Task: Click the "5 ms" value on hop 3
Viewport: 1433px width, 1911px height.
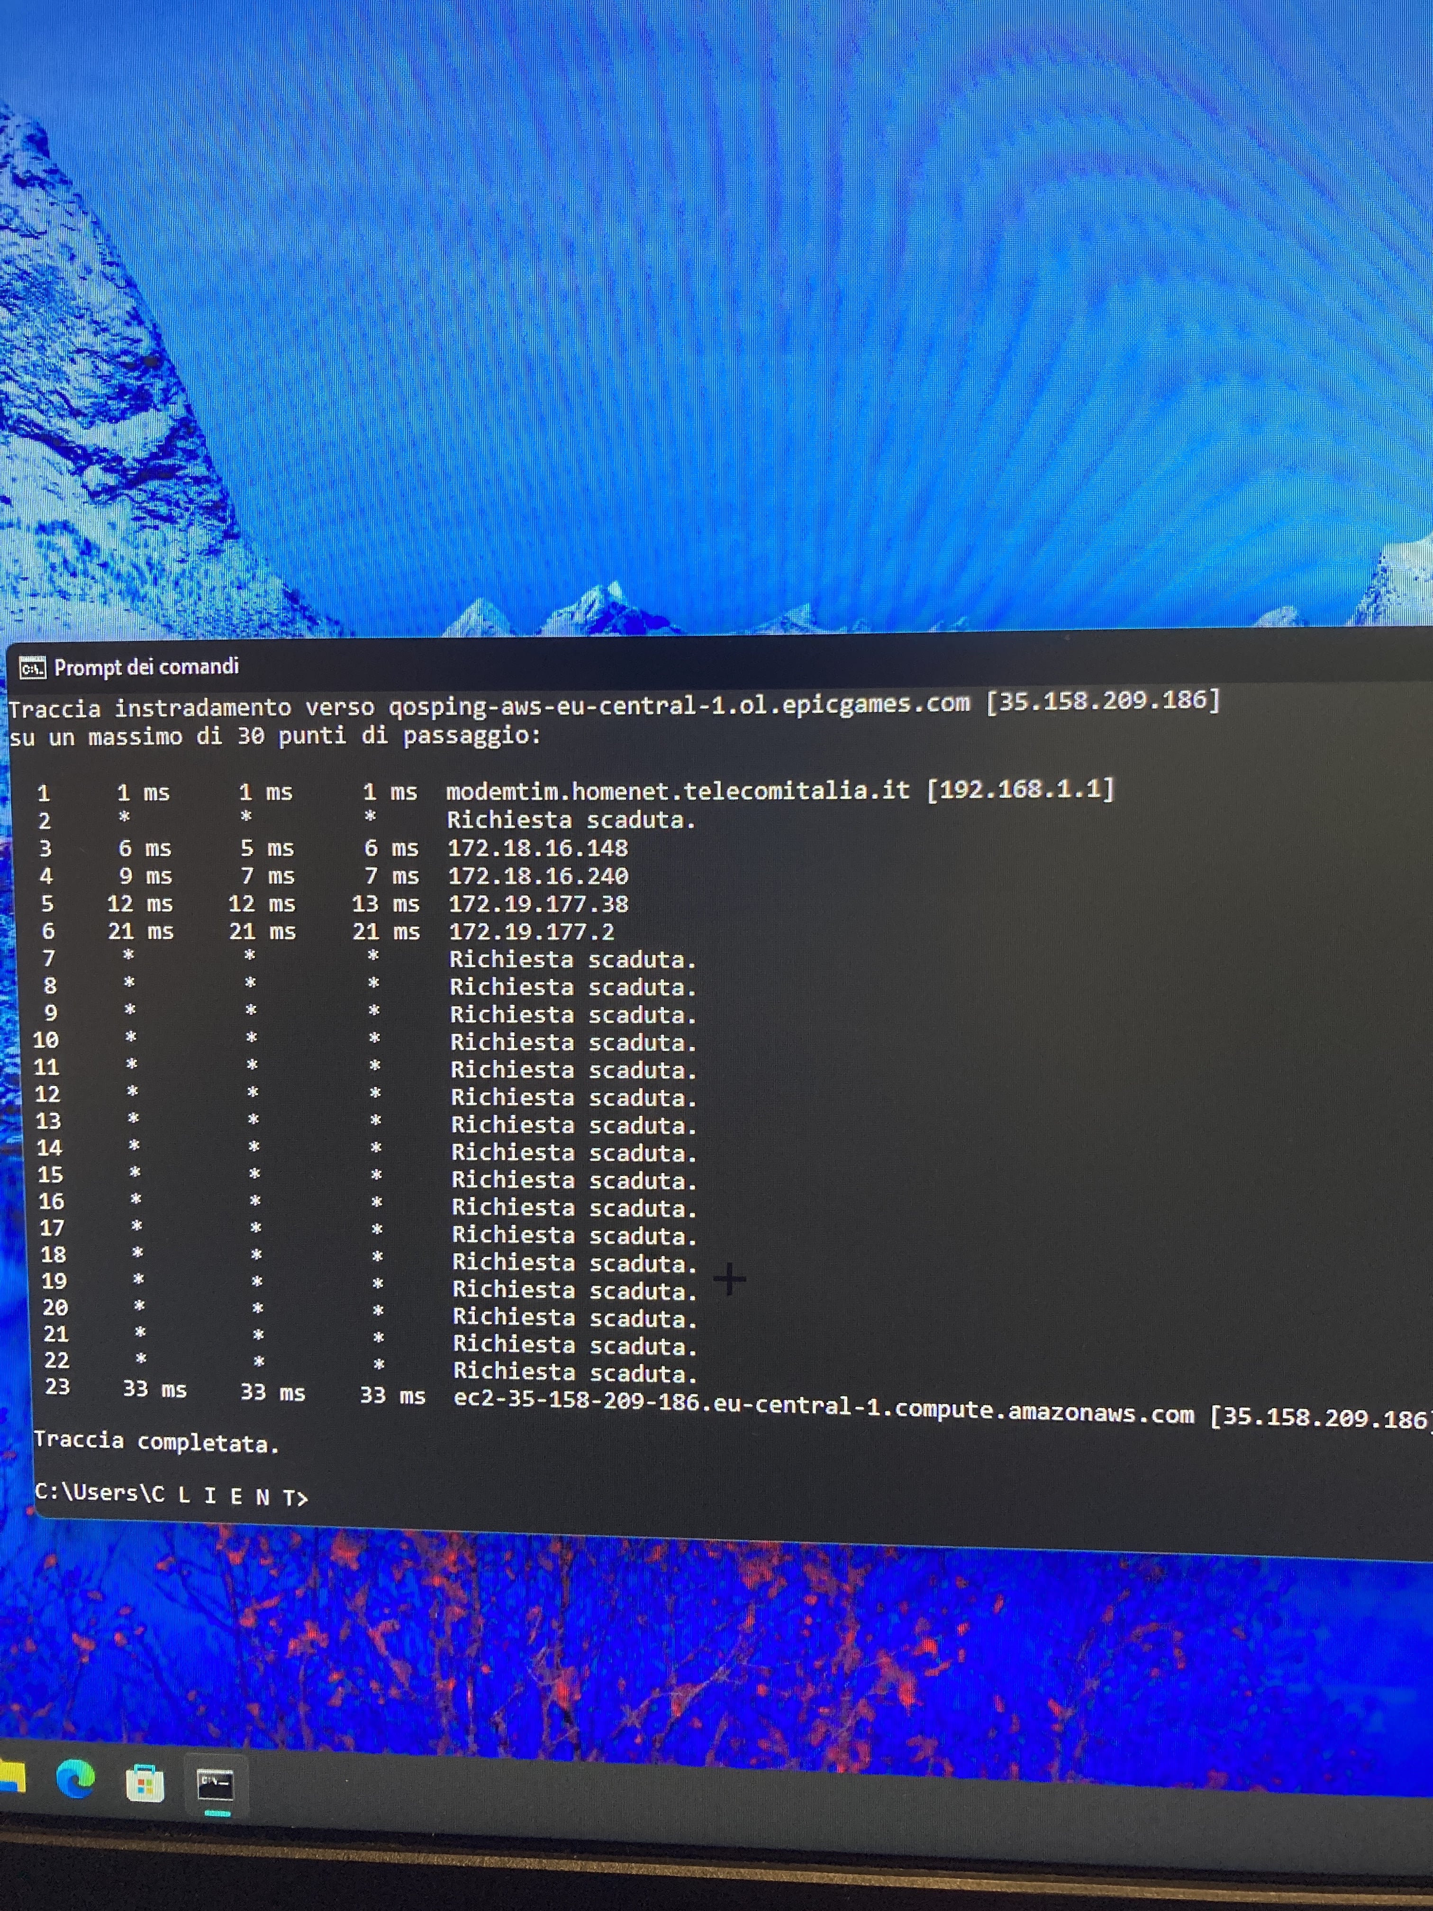Action: (x=267, y=848)
